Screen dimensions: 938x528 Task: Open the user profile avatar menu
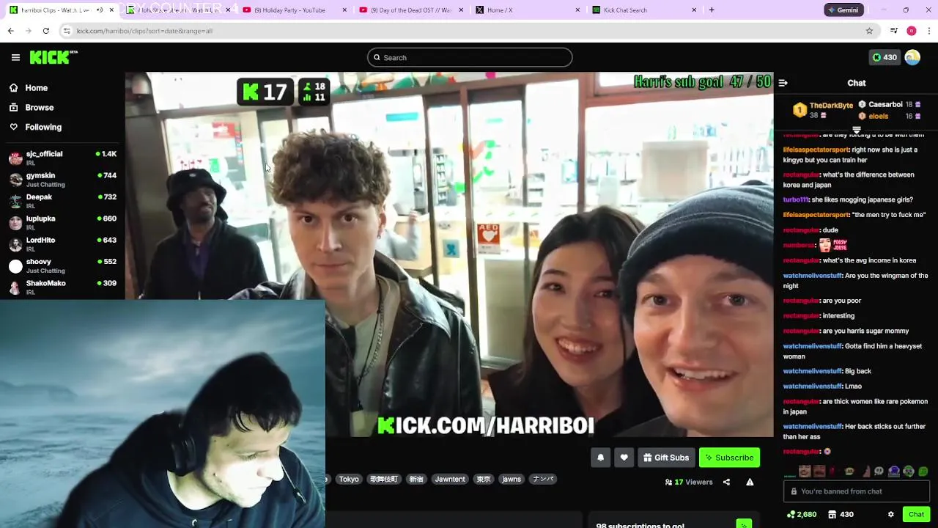912,57
